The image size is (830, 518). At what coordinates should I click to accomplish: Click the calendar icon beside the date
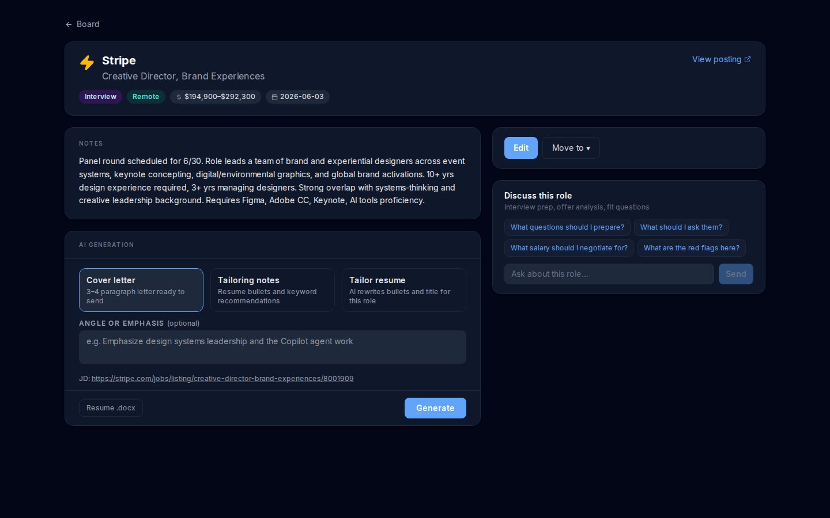coord(274,97)
